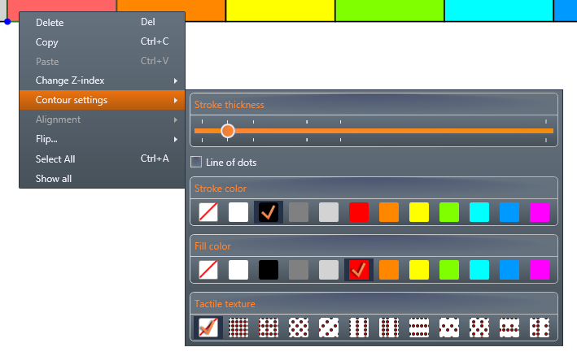Click the greyed-out Paste entry
Image resolution: width=577 pixels, height=356 pixels.
102,61
